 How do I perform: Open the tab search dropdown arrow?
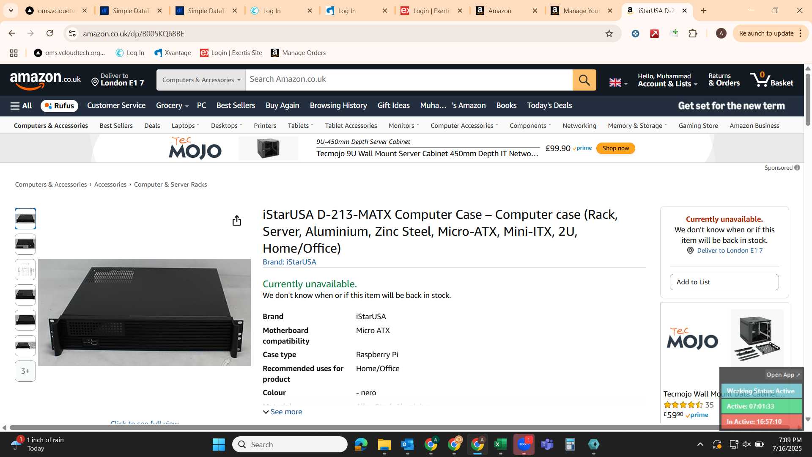point(11,11)
